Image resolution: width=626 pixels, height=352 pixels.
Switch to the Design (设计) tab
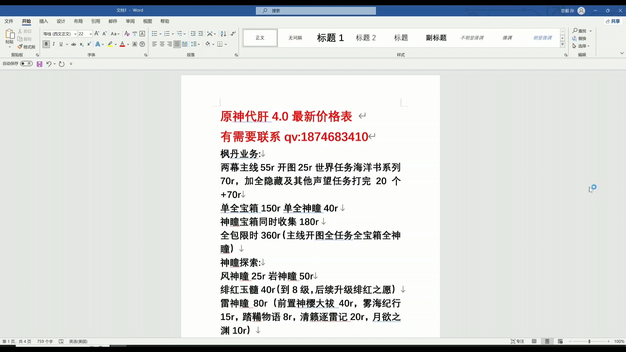[61, 21]
